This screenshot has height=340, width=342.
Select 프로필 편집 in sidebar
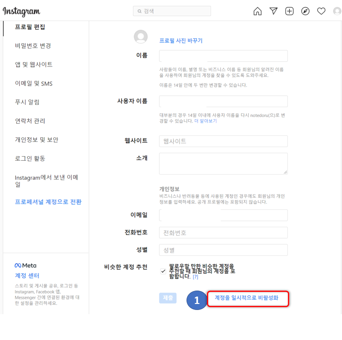[30, 27]
